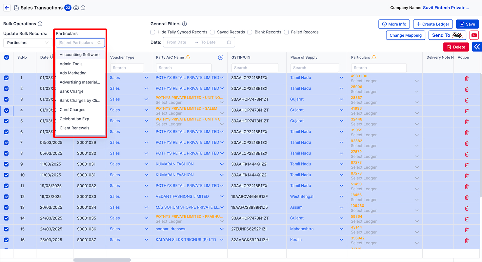Viewport: 482px width, 262px height.
Task: Open Place of Supply dropdown showing West Bengal
Action: (x=341, y=196)
